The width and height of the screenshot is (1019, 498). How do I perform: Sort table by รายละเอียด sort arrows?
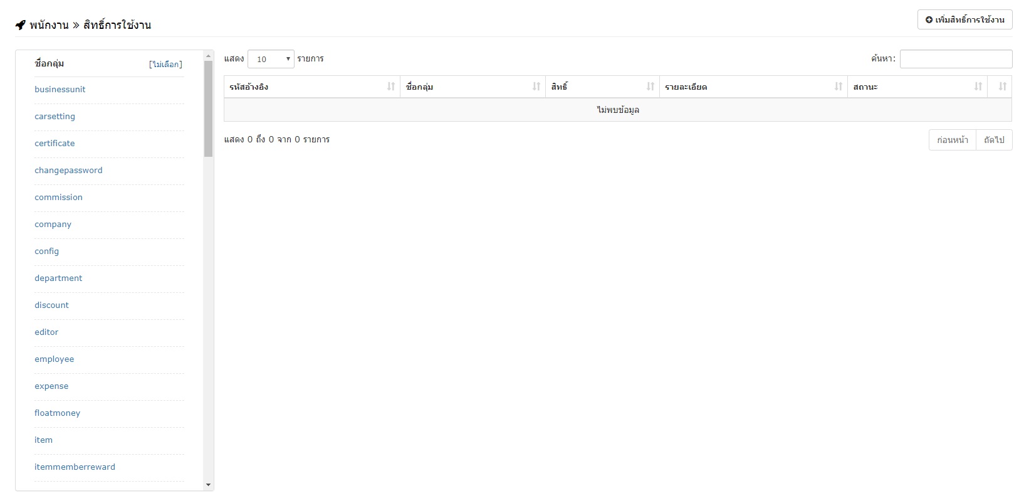[x=839, y=87]
